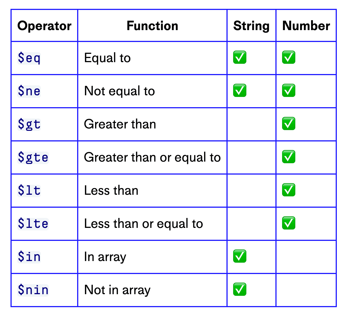This screenshot has height=316, width=344.
Task: Click the Number column header
Action: coord(306,26)
